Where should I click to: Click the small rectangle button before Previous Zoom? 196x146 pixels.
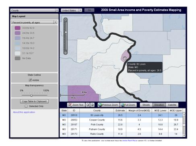point(92,105)
